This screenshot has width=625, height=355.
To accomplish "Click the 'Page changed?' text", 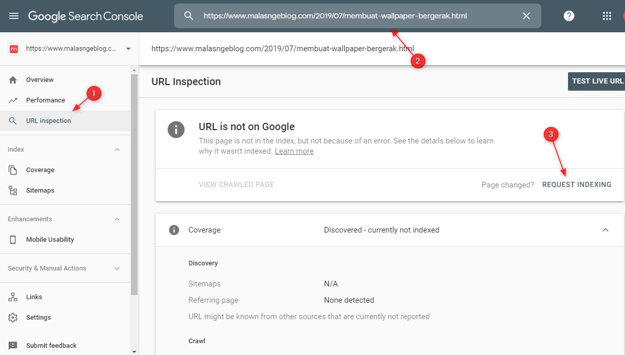I will 508,185.
